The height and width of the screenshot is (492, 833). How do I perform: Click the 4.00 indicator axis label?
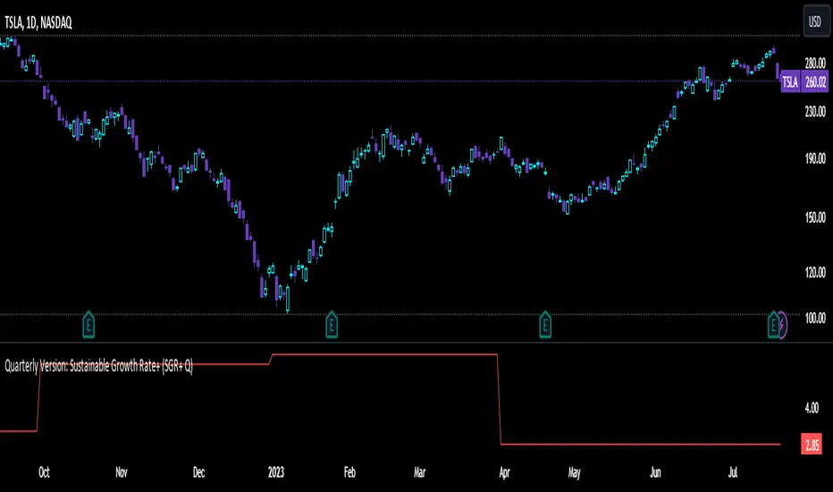[812, 408]
